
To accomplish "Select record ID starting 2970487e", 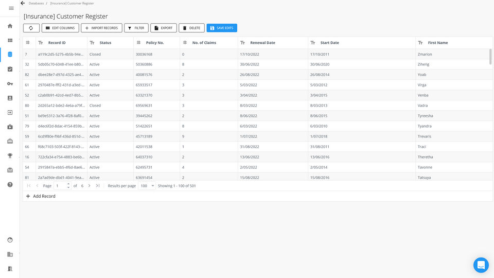I will point(61,85).
